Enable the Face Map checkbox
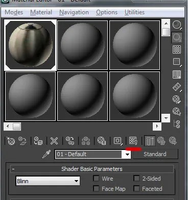 [x=96, y=189]
